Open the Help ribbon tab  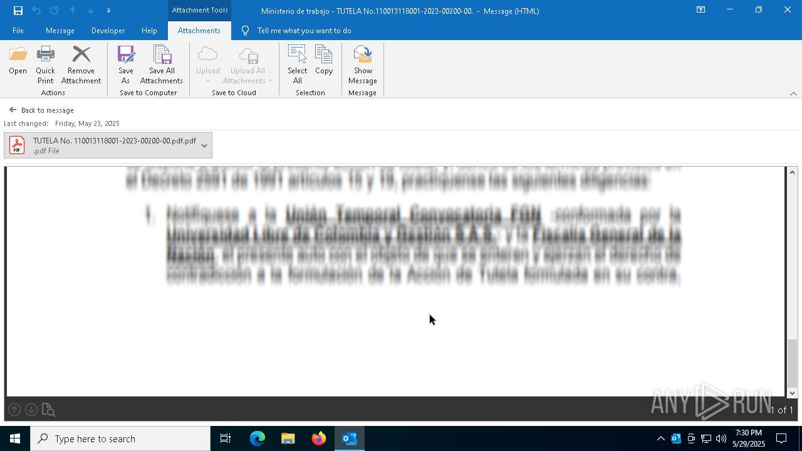coord(149,31)
